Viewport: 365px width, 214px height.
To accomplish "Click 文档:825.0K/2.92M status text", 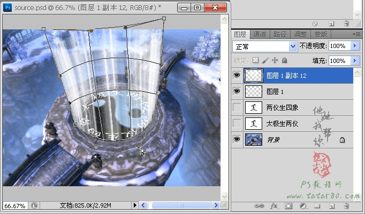I will point(85,205).
